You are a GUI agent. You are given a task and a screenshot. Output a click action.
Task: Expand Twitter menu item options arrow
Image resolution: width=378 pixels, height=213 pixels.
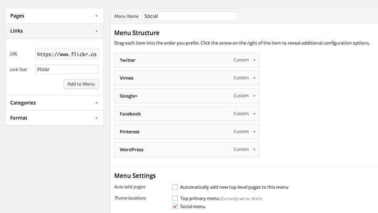[254, 60]
